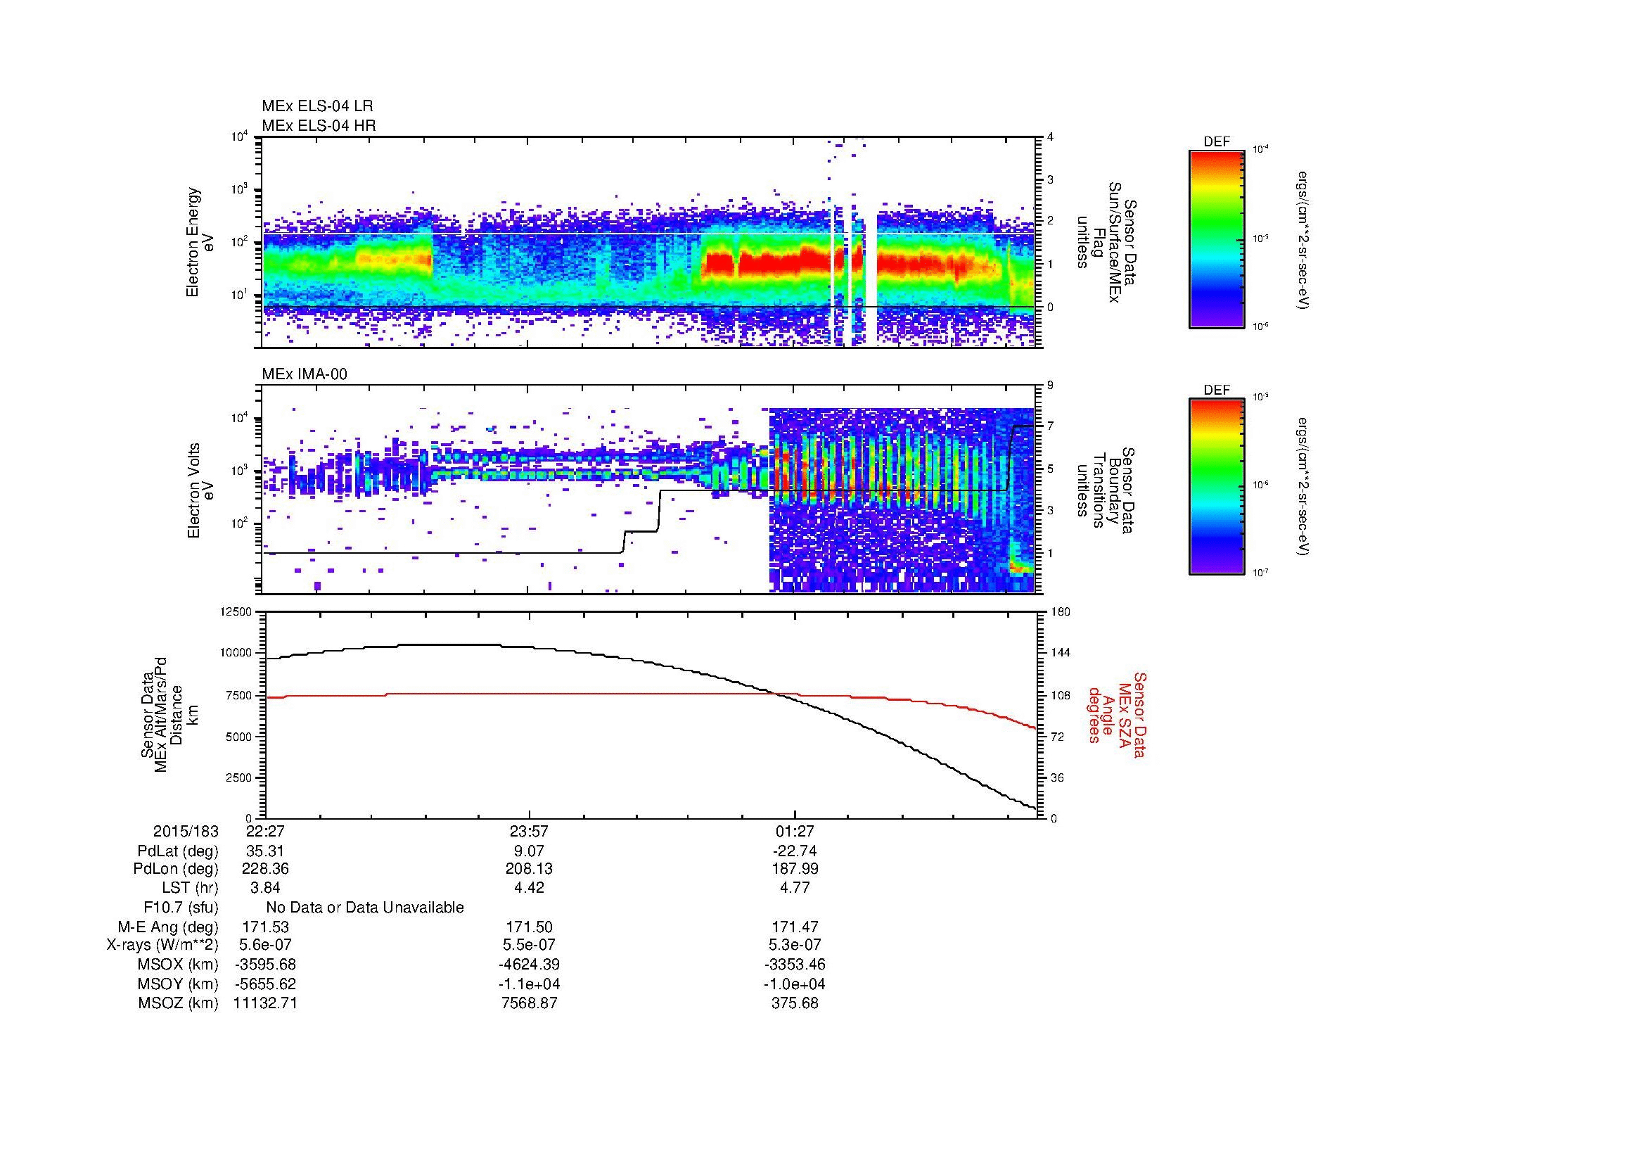This screenshot has height=1163, width=1645.
Task: Click the ELS DEF color bar
Action: [x=1217, y=239]
